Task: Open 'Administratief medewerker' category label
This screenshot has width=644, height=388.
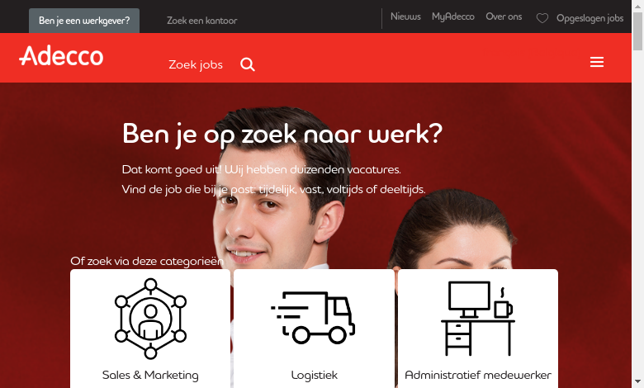Action: [478, 376]
